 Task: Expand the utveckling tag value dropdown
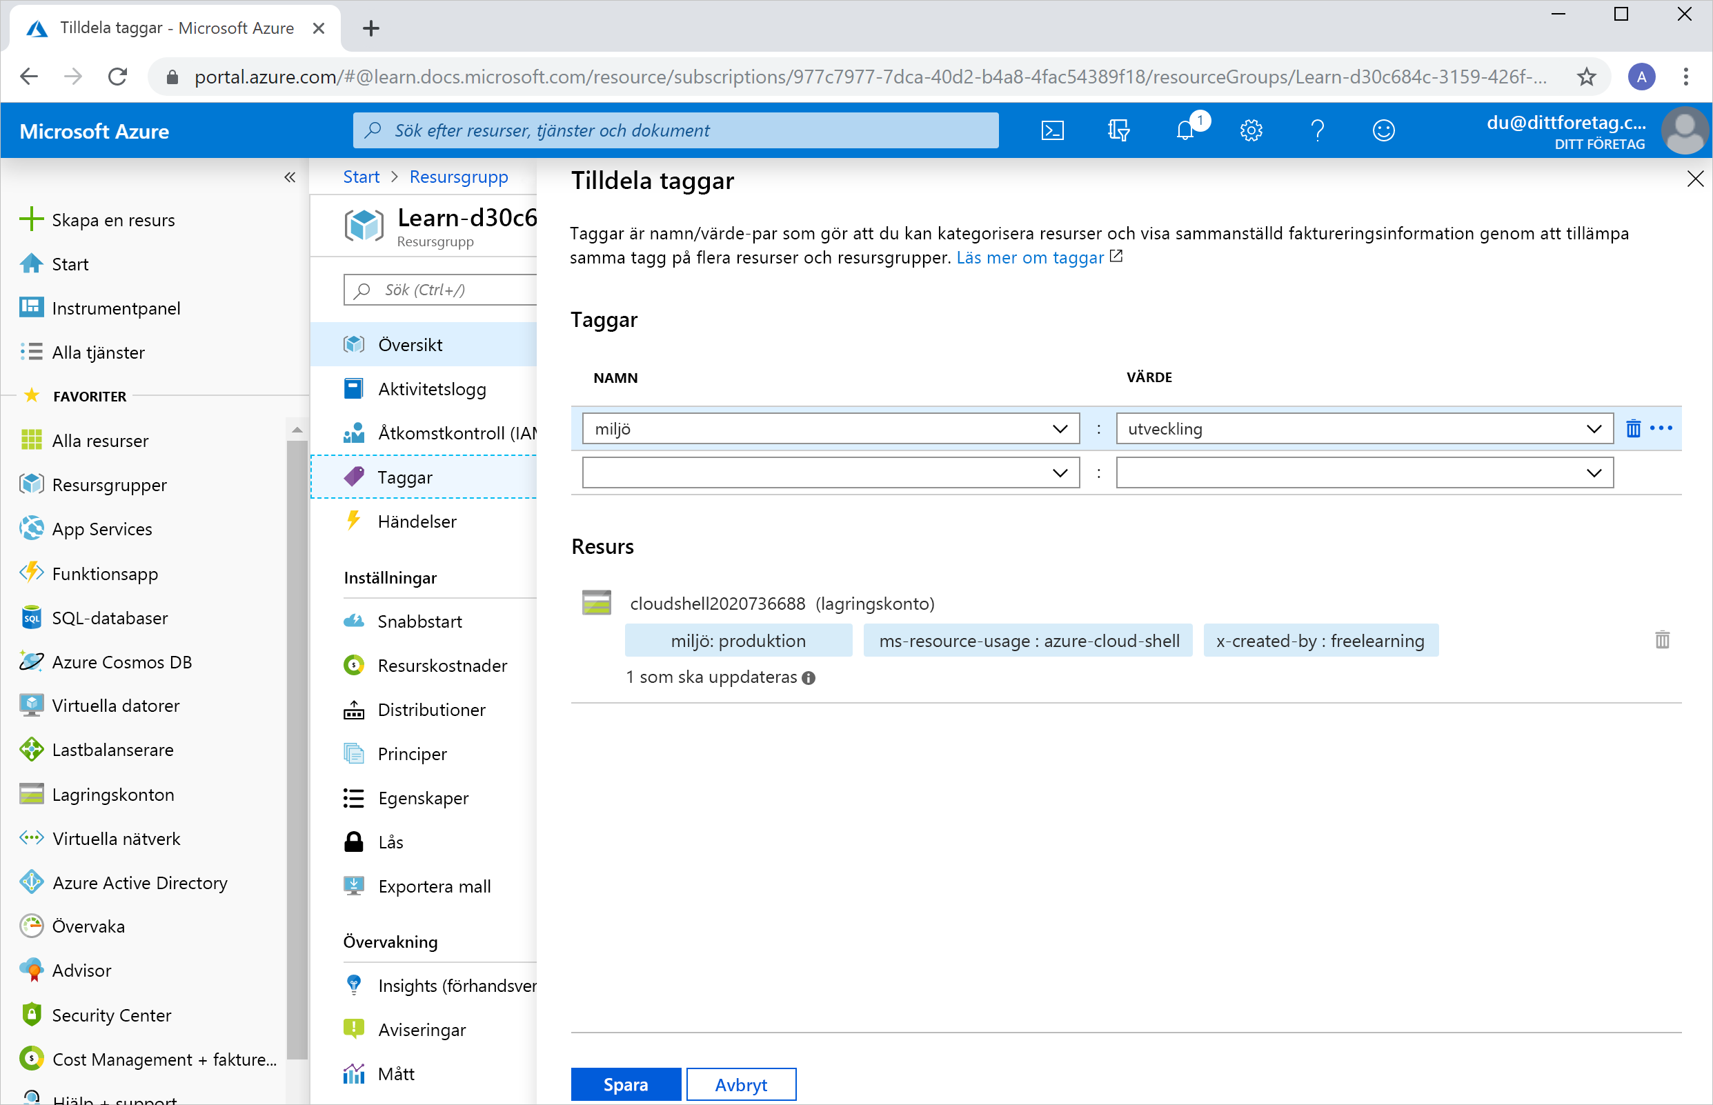pyautogui.click(x=1596, y=428)
